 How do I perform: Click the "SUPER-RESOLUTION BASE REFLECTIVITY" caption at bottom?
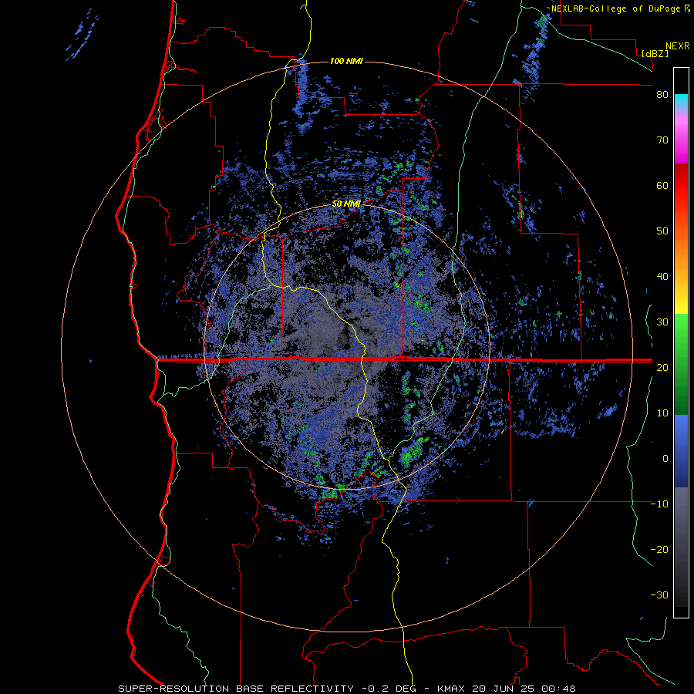(236, 689)
